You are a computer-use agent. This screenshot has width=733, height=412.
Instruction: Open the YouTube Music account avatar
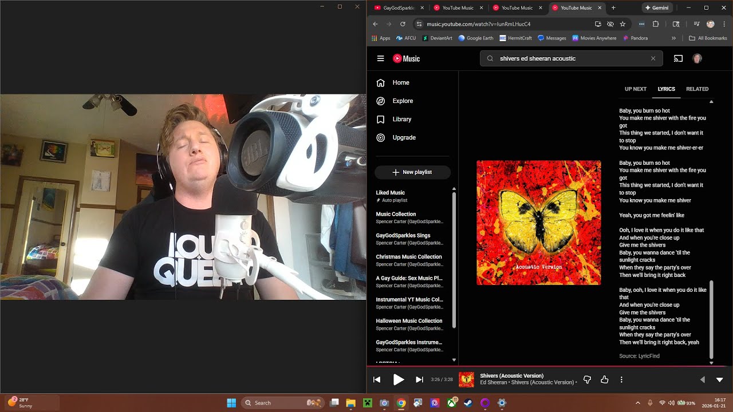(697, 58)
